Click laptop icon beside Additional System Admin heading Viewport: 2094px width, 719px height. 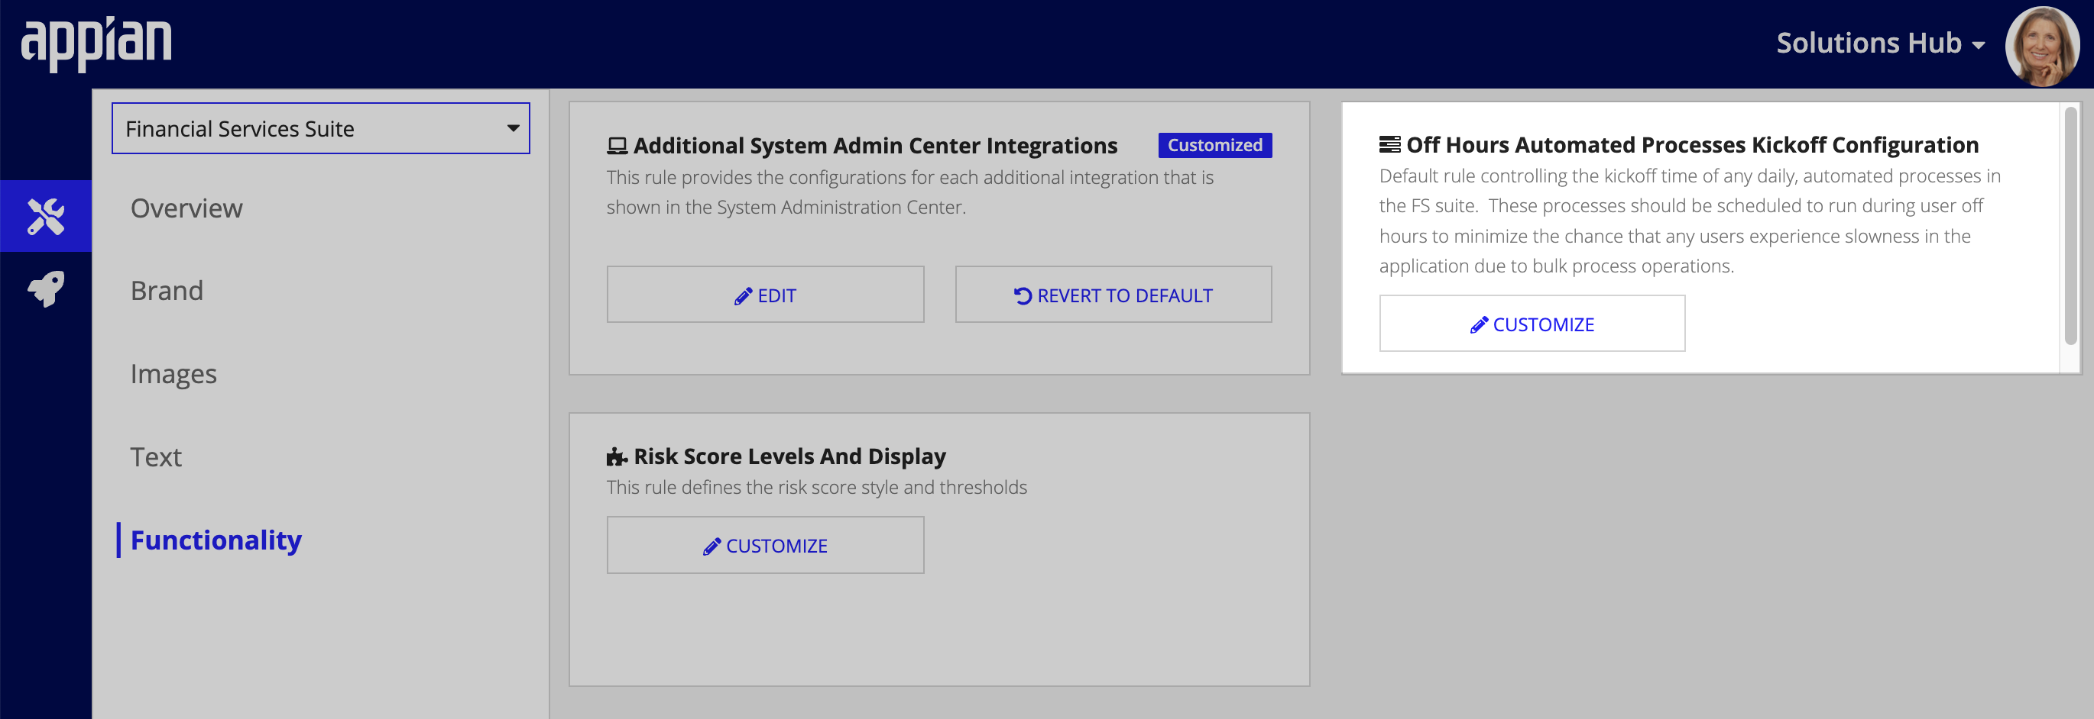617,146
